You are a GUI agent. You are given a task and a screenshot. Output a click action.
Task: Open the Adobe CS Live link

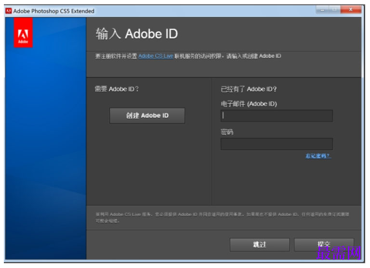click(x=156, y=56)
